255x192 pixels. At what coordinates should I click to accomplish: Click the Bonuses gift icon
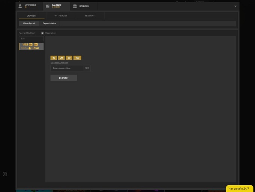(75, 6)
